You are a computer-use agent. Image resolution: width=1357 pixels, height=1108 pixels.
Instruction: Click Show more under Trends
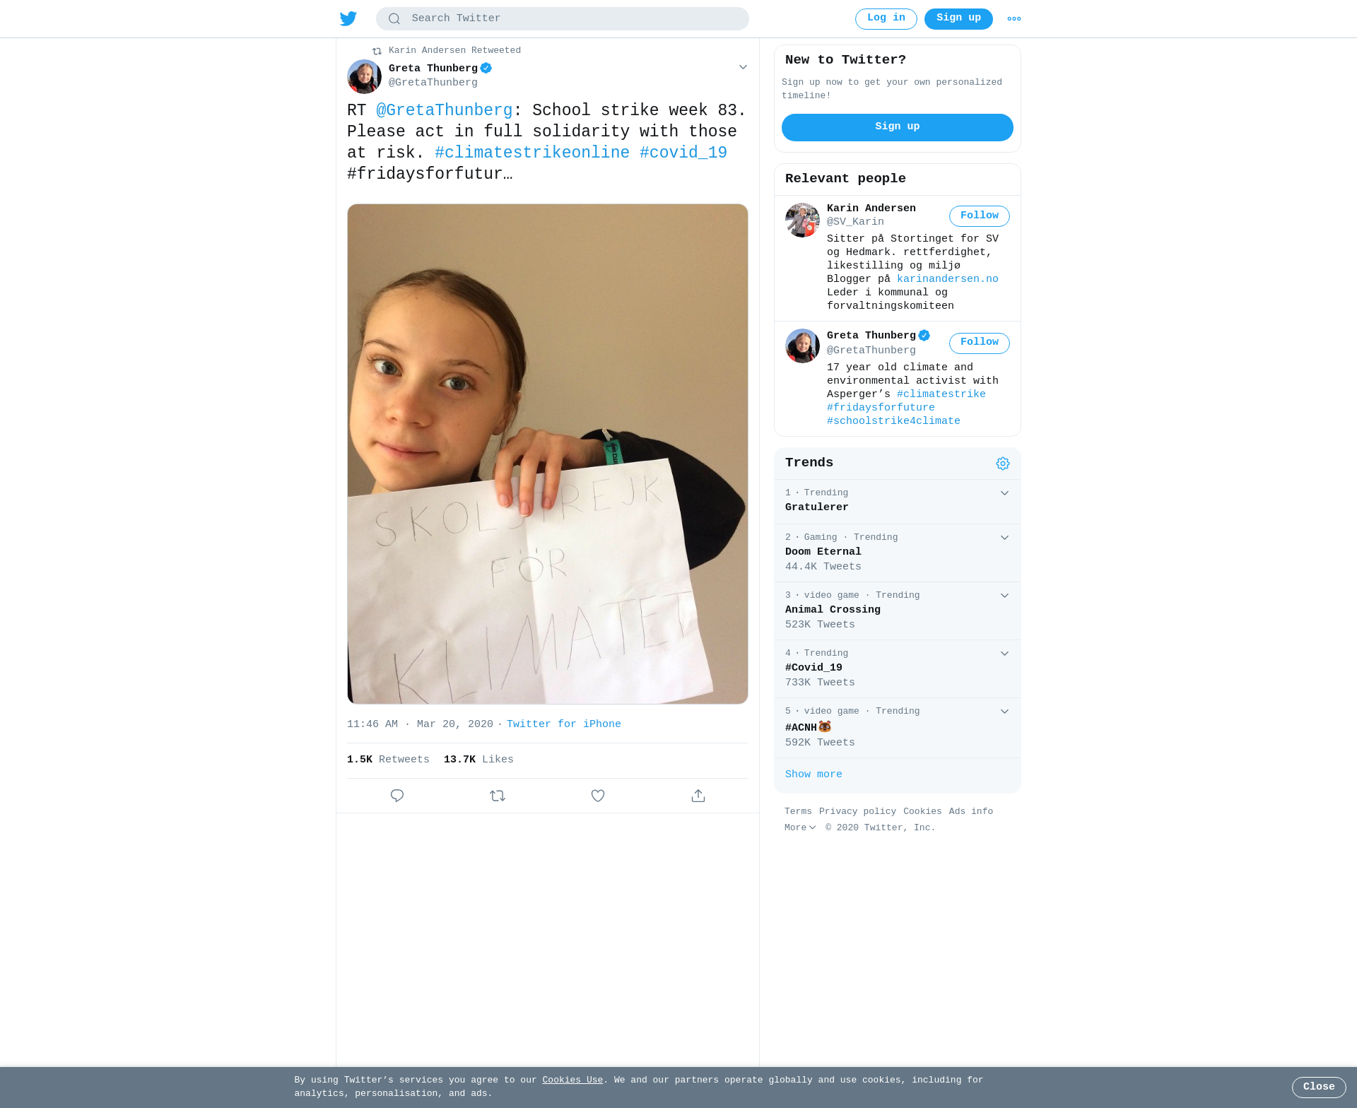click(x=813, y=774)
